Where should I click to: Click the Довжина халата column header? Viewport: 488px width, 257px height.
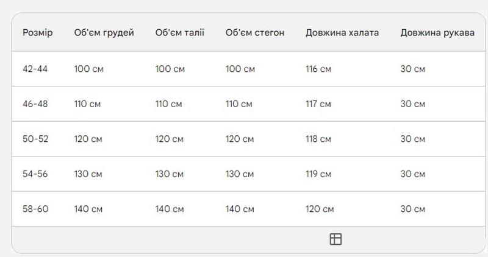[x=342, y=33]
